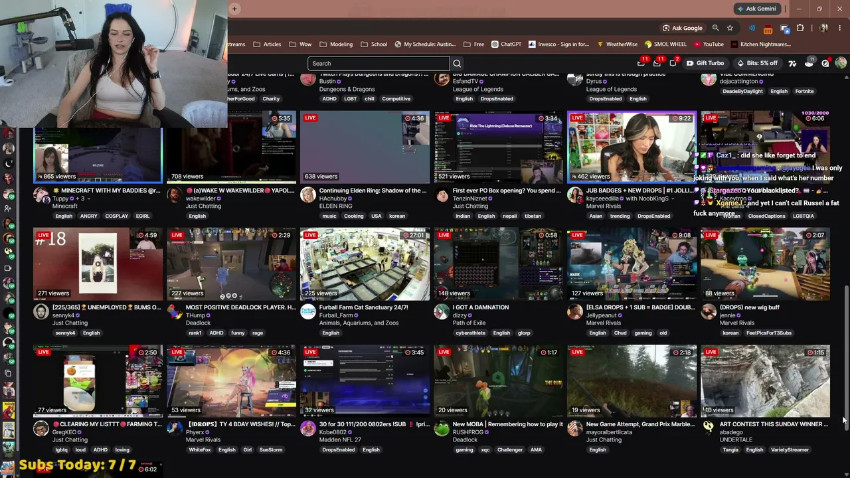Screen dimensions: 850x478
Task: Select the rank1 tag
Action: (x=195, y=333)
